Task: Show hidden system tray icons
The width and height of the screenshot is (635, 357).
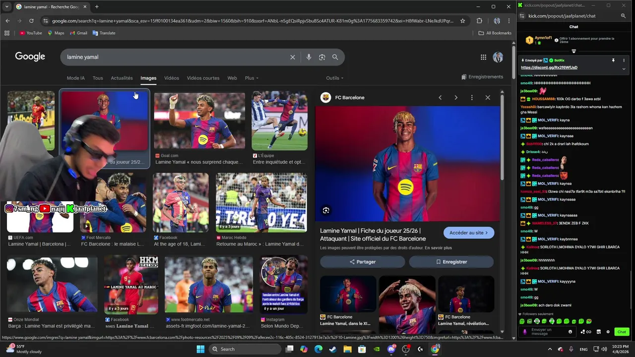Action: click(550, 349)
